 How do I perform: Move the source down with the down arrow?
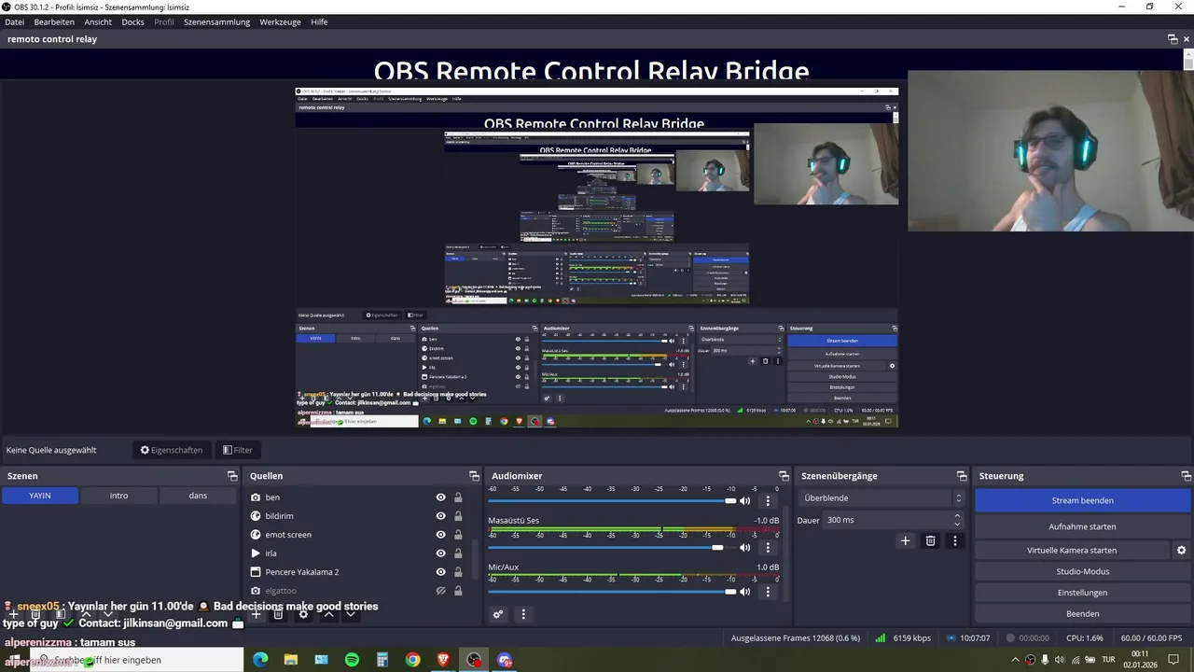351,614
